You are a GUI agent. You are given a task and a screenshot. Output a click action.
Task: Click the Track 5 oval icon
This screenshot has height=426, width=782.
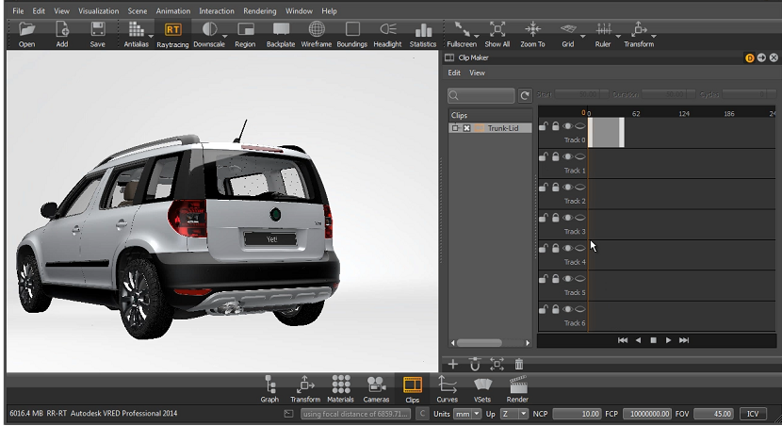click(580, 278)
